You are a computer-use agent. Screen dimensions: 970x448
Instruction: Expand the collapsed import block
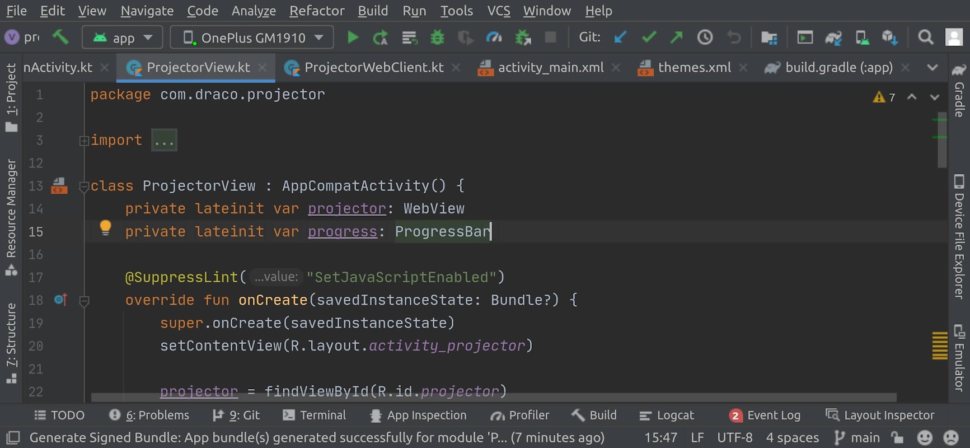click(164, 140)
